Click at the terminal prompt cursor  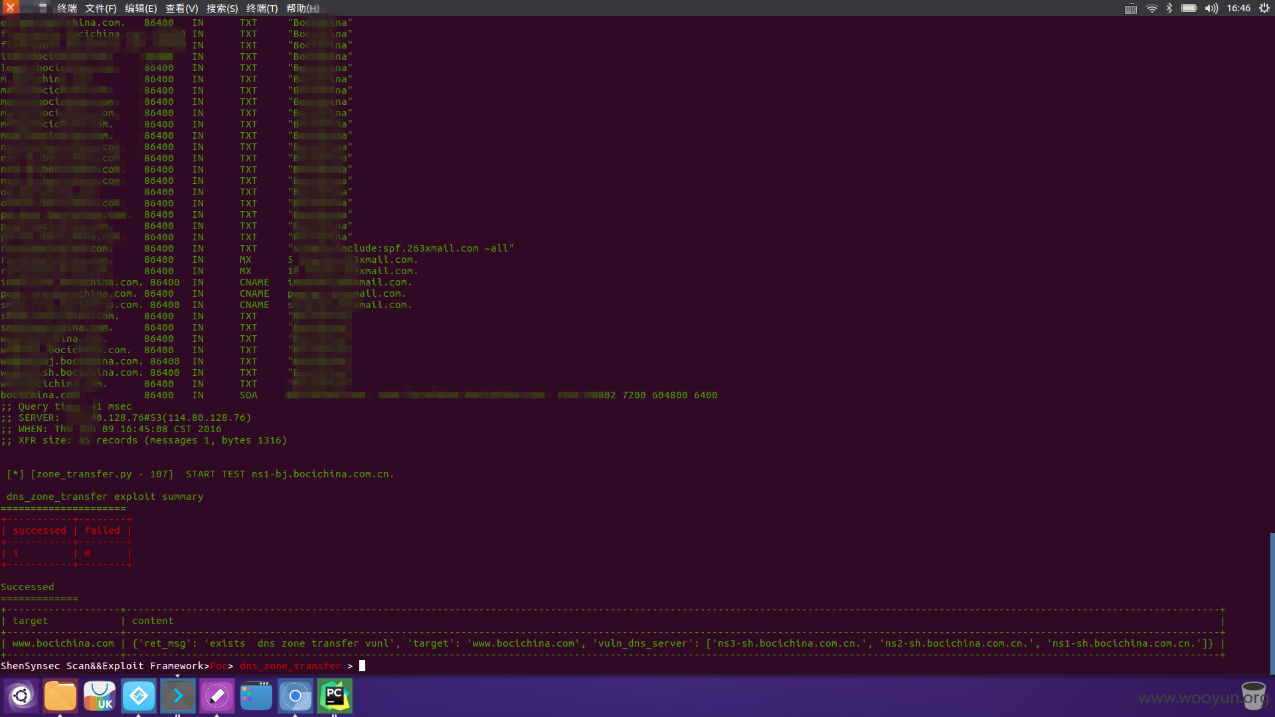(362, 665)
